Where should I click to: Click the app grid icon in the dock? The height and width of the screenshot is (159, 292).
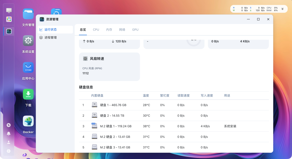8,20
